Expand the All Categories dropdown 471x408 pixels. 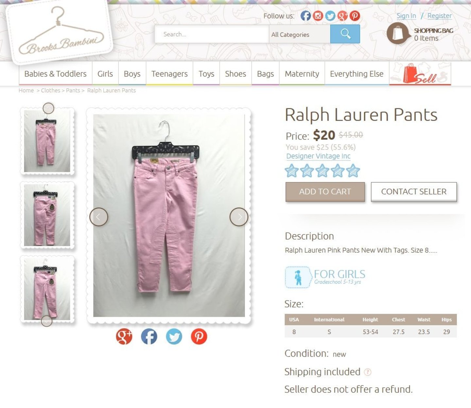click(x=300, y=34)
